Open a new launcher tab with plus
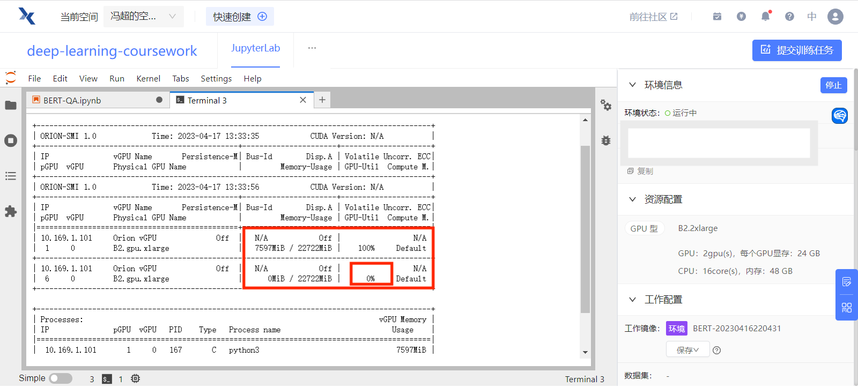 [322, 100]
